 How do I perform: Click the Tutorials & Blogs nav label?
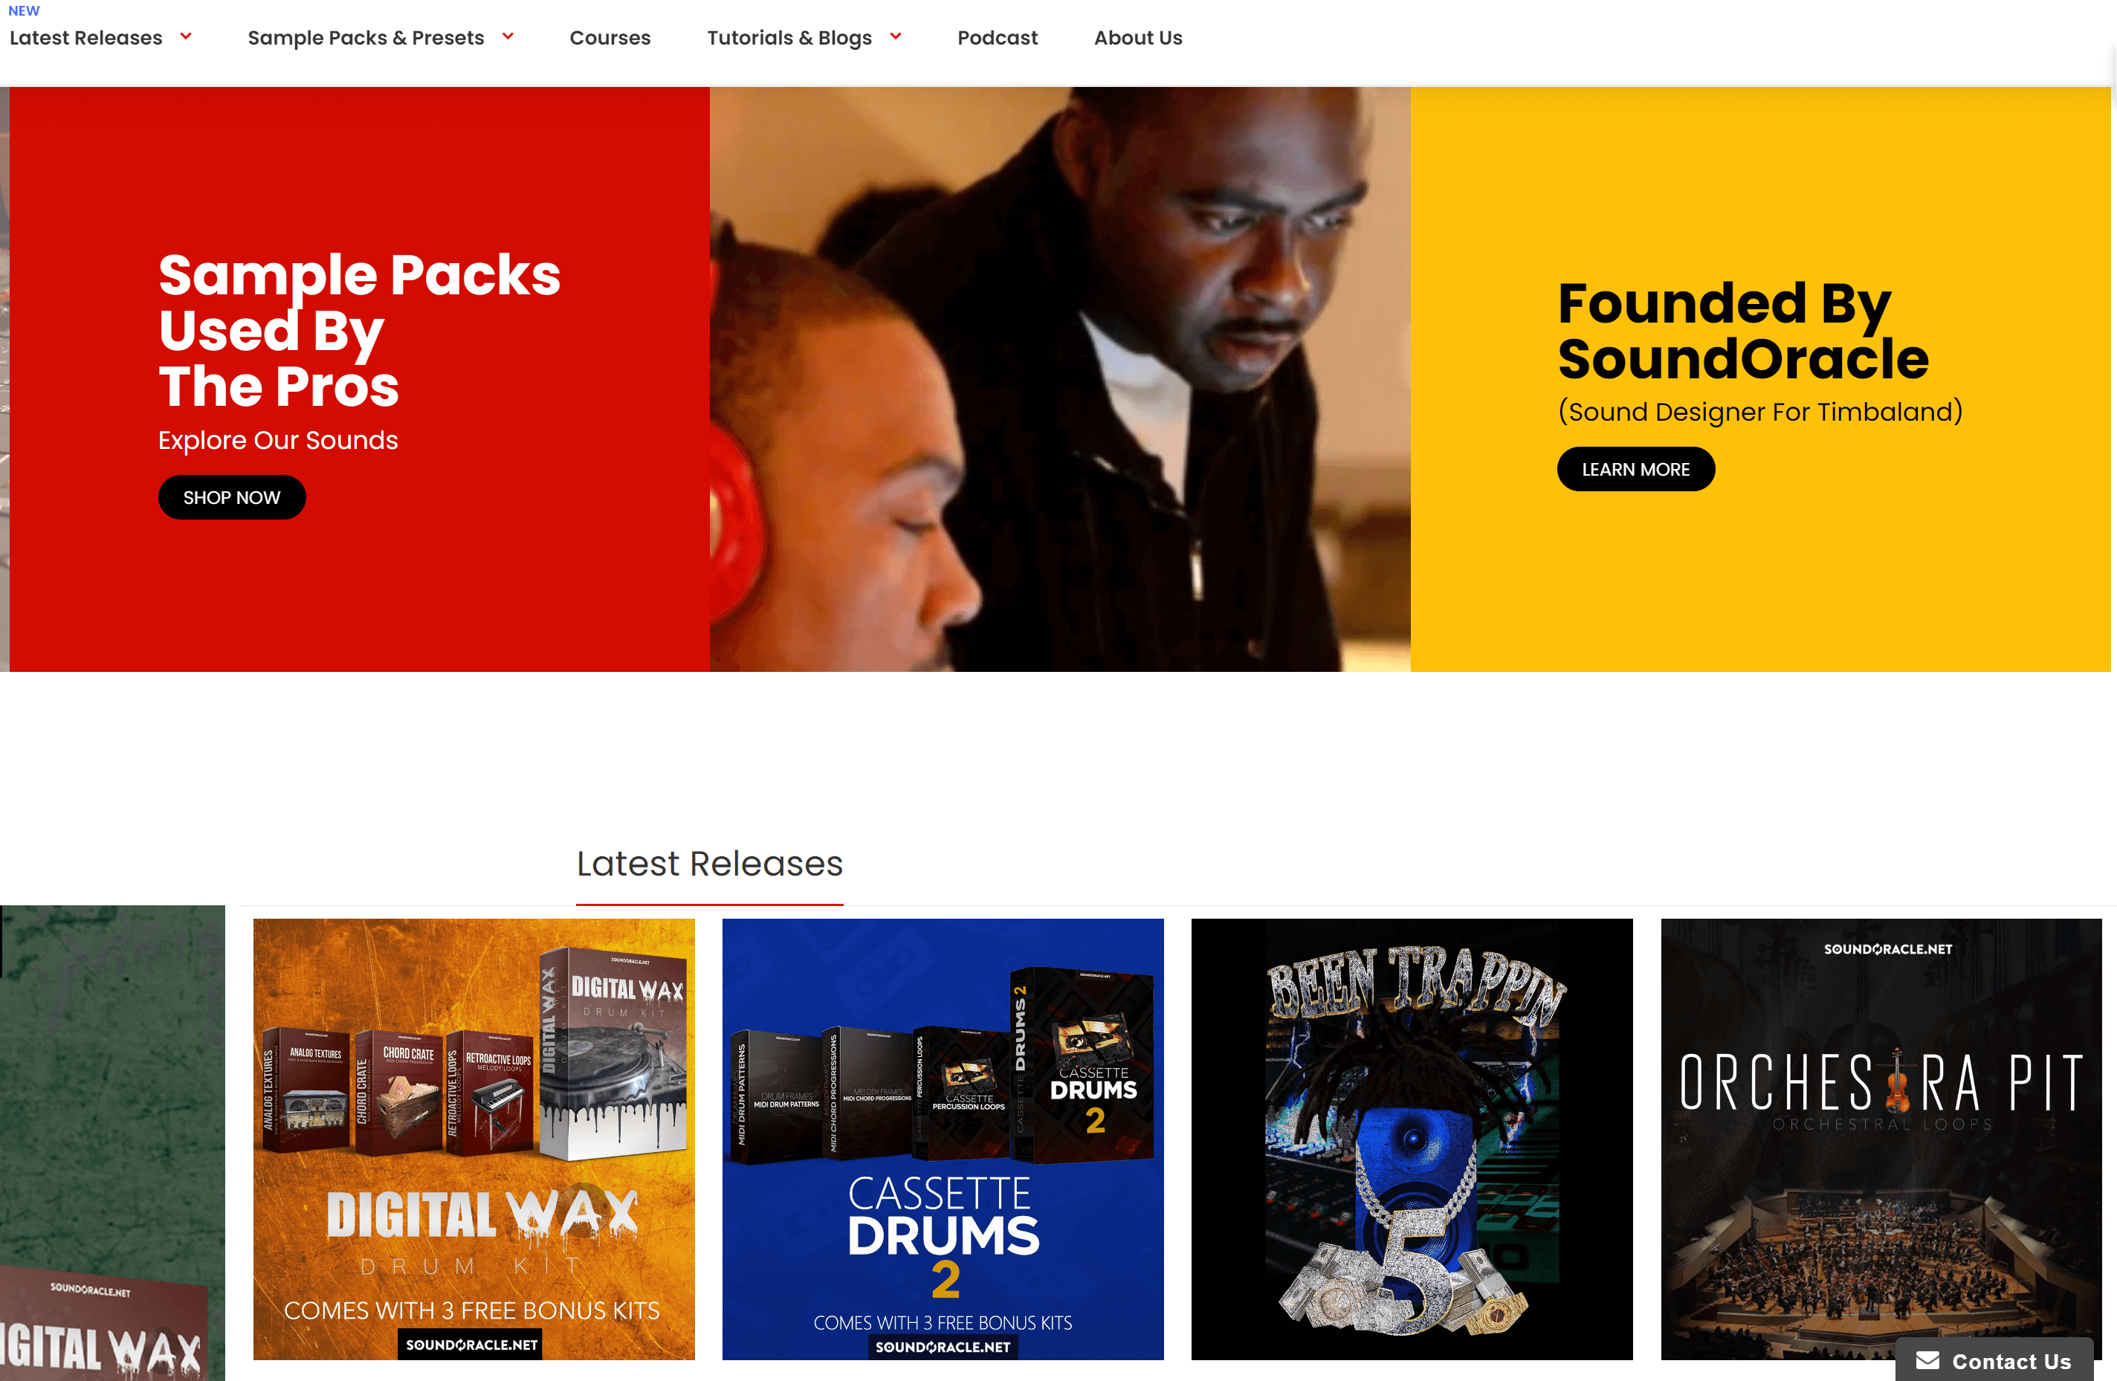tap(789, 37)
